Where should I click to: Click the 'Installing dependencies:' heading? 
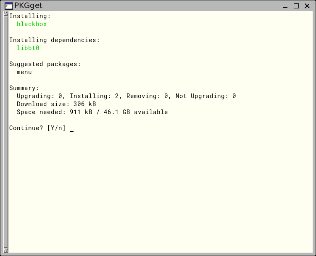(54, 40)
